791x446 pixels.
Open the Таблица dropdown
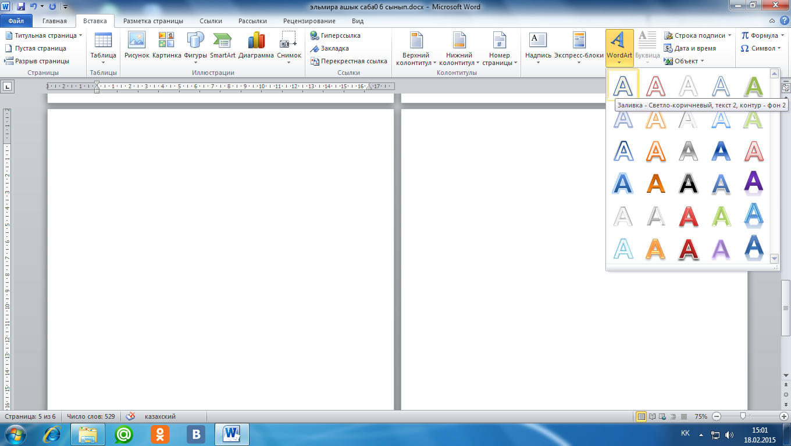[103, 49]
